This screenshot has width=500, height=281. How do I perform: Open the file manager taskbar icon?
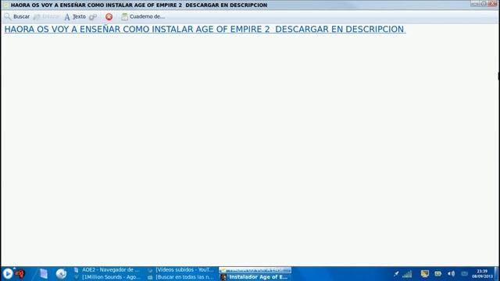pos(44,274)
